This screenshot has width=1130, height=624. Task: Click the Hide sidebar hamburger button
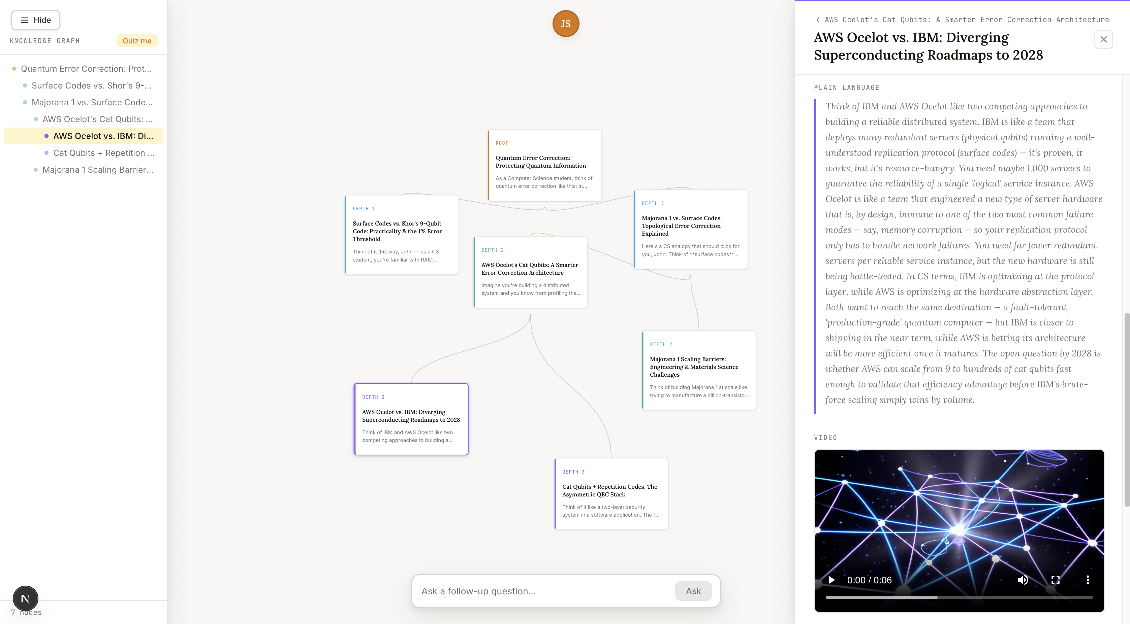point(35,20)
